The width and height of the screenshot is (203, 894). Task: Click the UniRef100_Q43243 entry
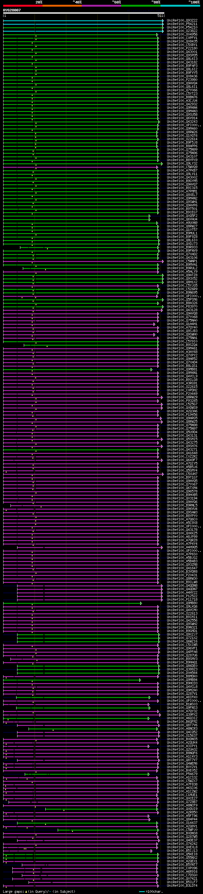[x=182, y=122]
